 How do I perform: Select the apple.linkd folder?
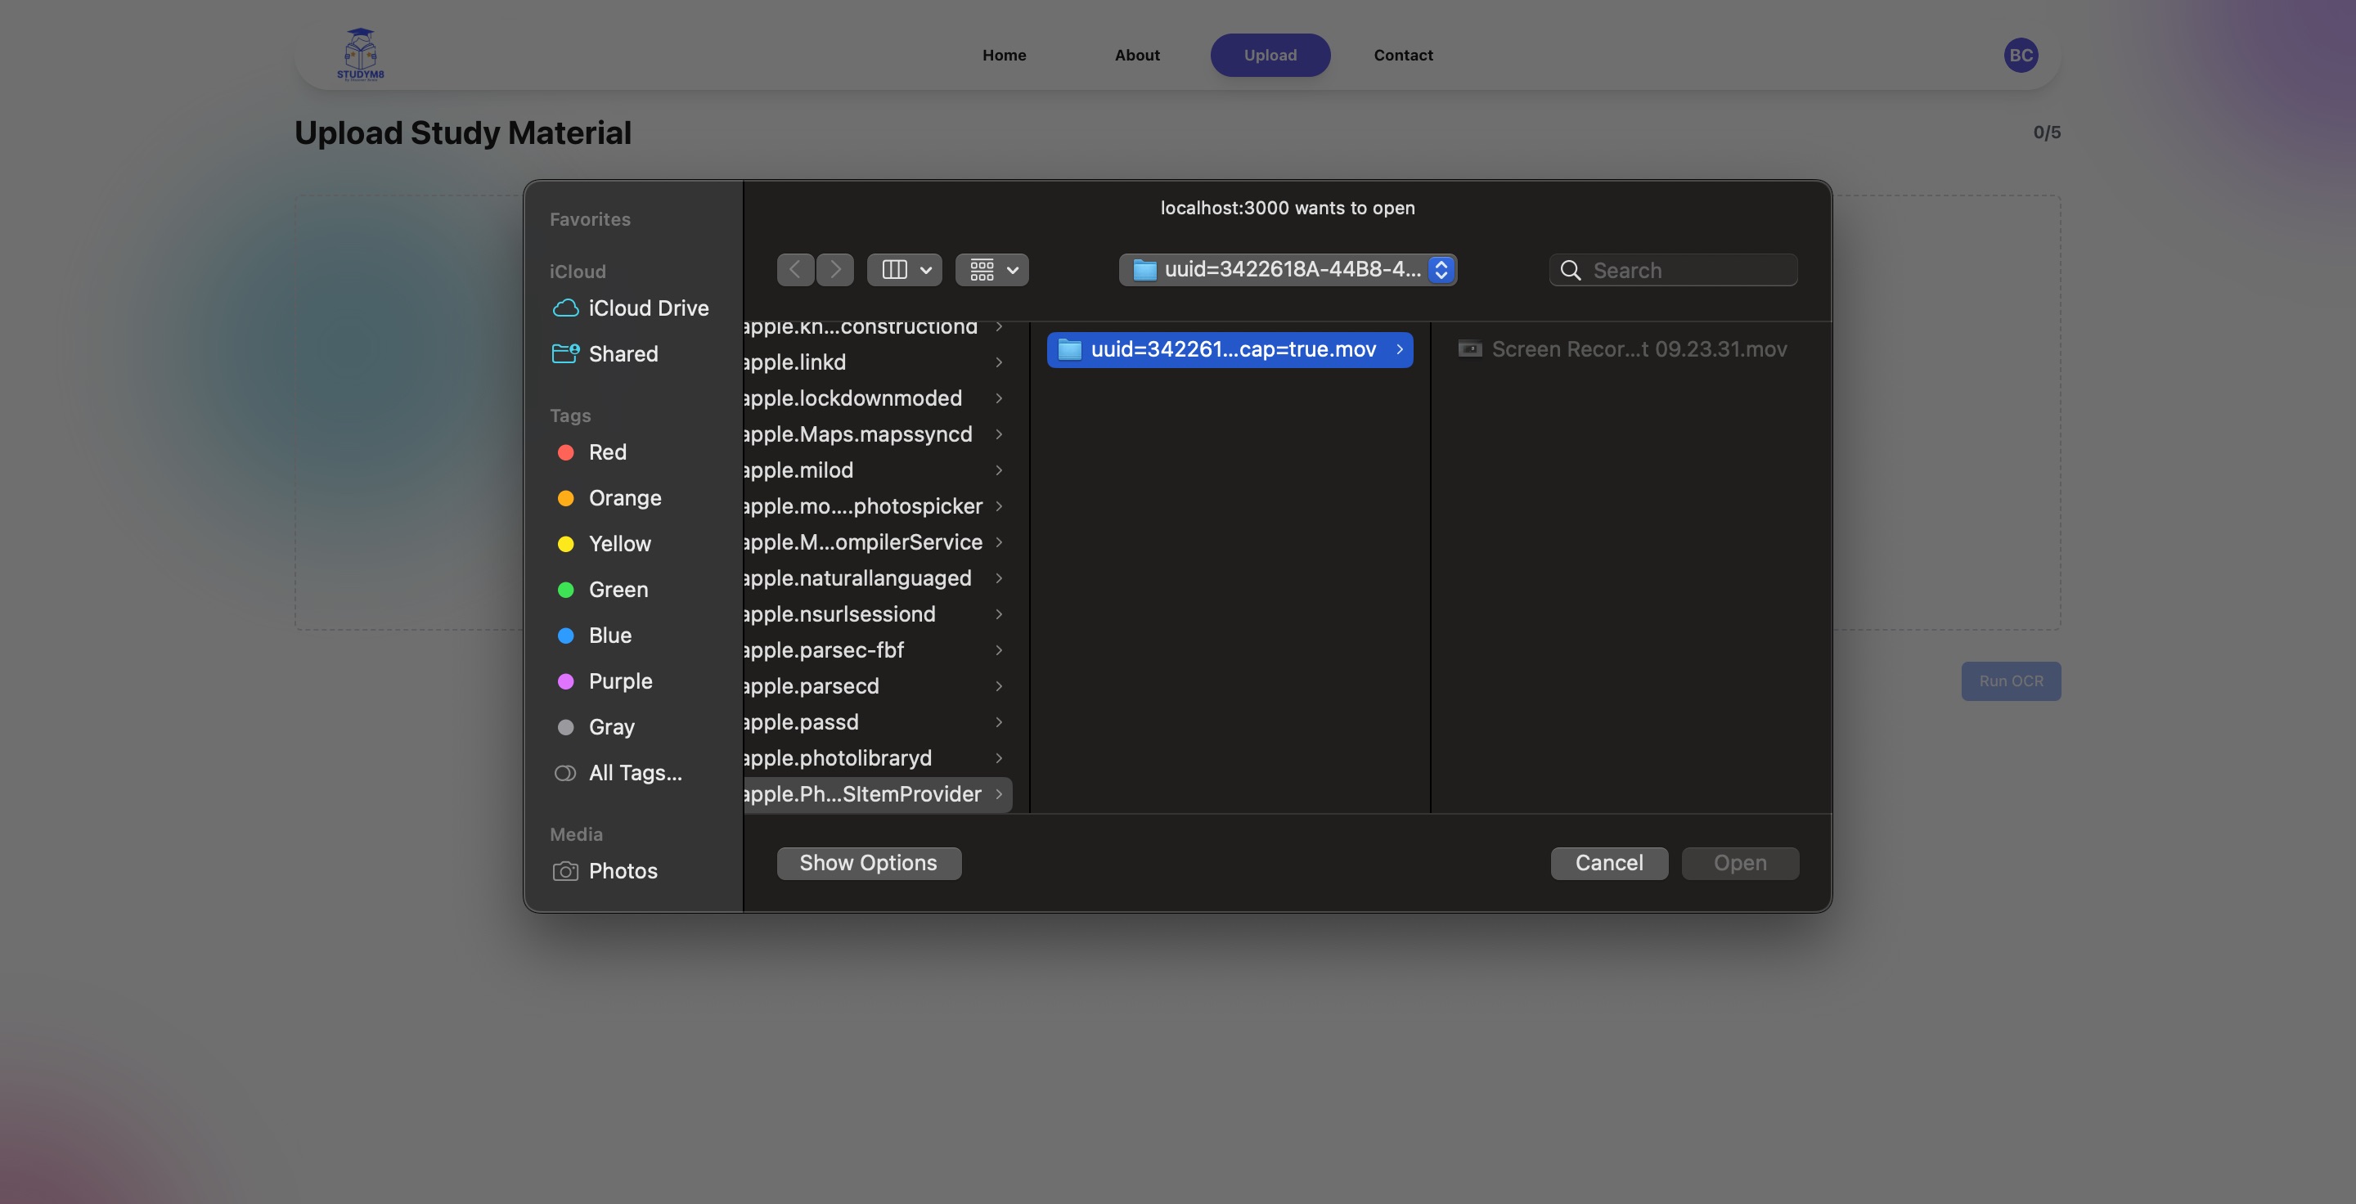point(877,362)
